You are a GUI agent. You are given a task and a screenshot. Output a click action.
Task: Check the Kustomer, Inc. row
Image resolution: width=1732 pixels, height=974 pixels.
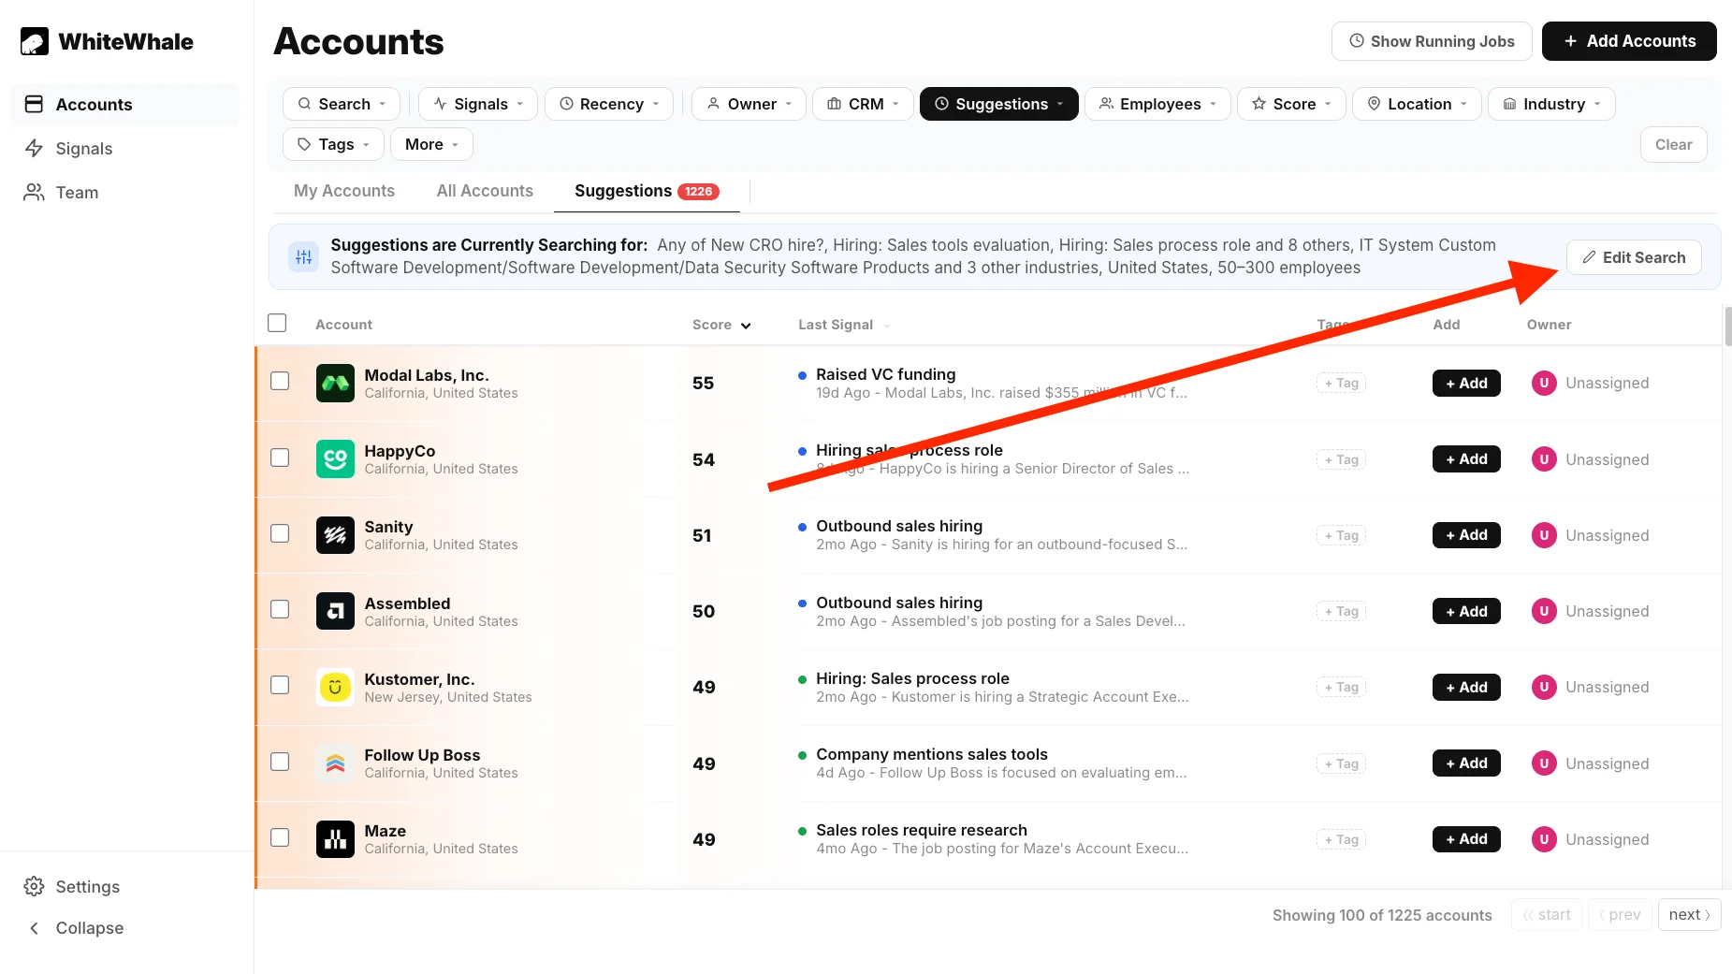pyautogui.click(x=280, y=685)
